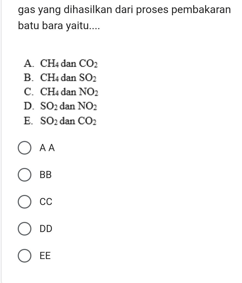Select the circle next to EE option
Image resolution: width=242 pixels, height=283 pixels.
pyautogui.click(x=24, y=256)
